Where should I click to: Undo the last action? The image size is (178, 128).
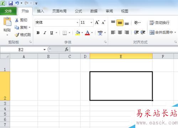pos(17,3)
